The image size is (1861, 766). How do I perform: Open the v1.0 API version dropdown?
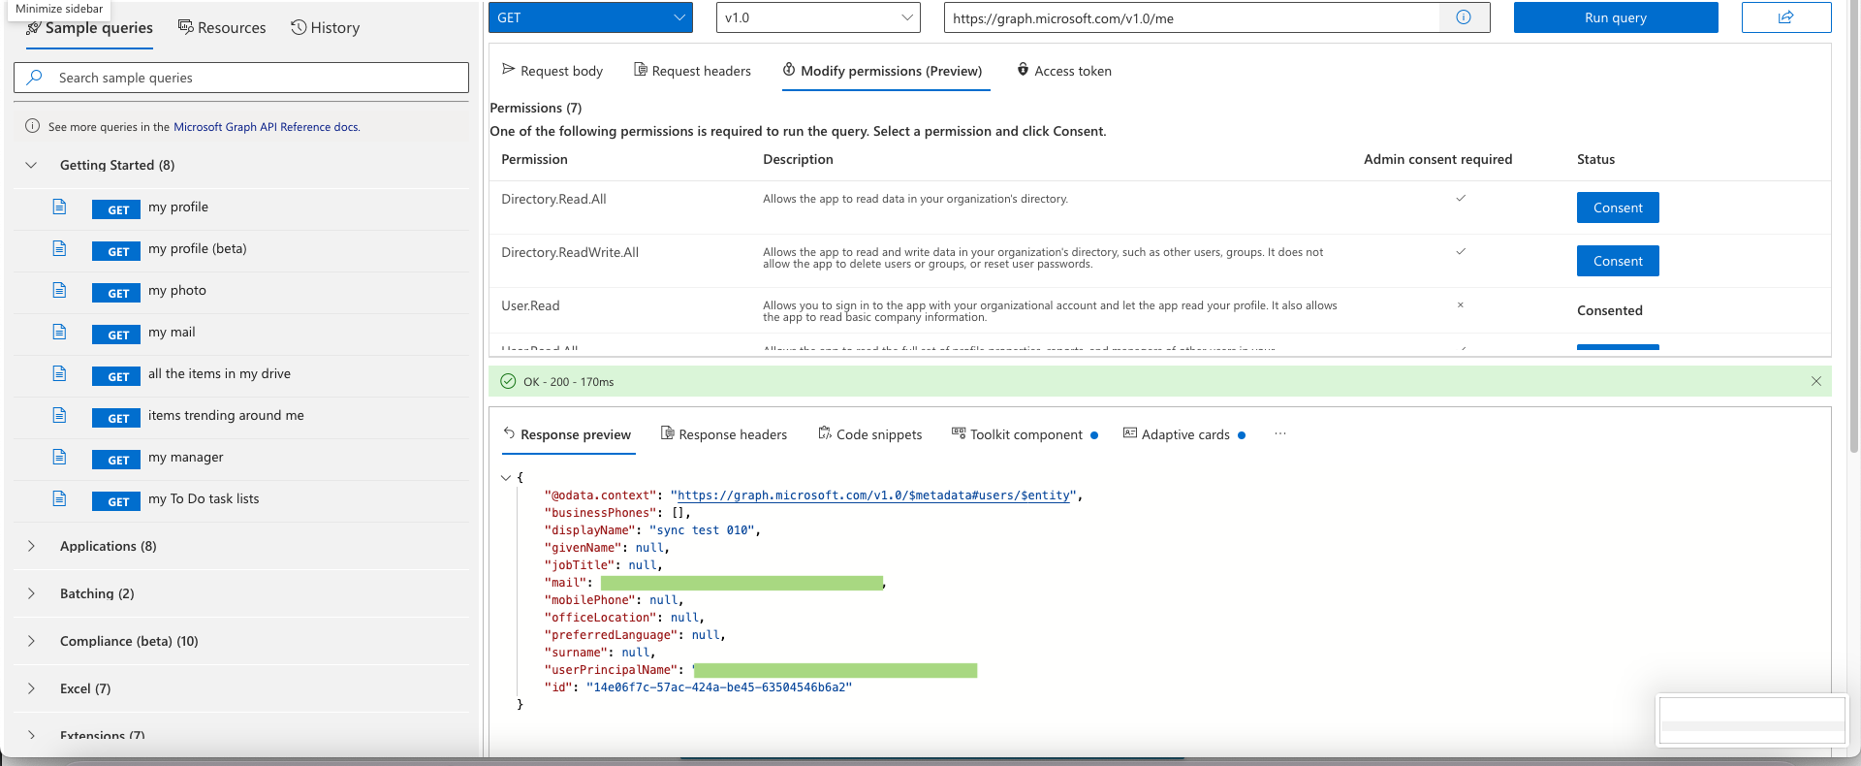tap(818, 17)
